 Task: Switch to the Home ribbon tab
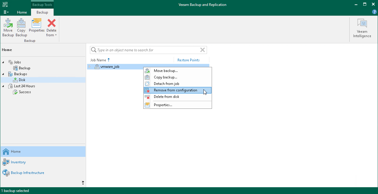(x=22, y=12)
